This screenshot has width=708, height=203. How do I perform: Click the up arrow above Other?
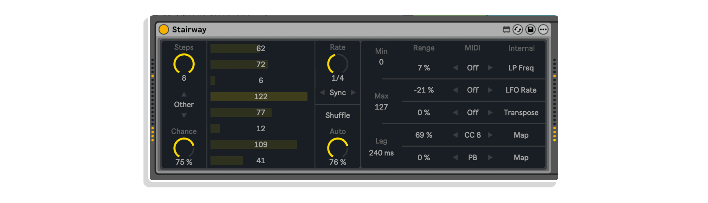coord(184,94)
